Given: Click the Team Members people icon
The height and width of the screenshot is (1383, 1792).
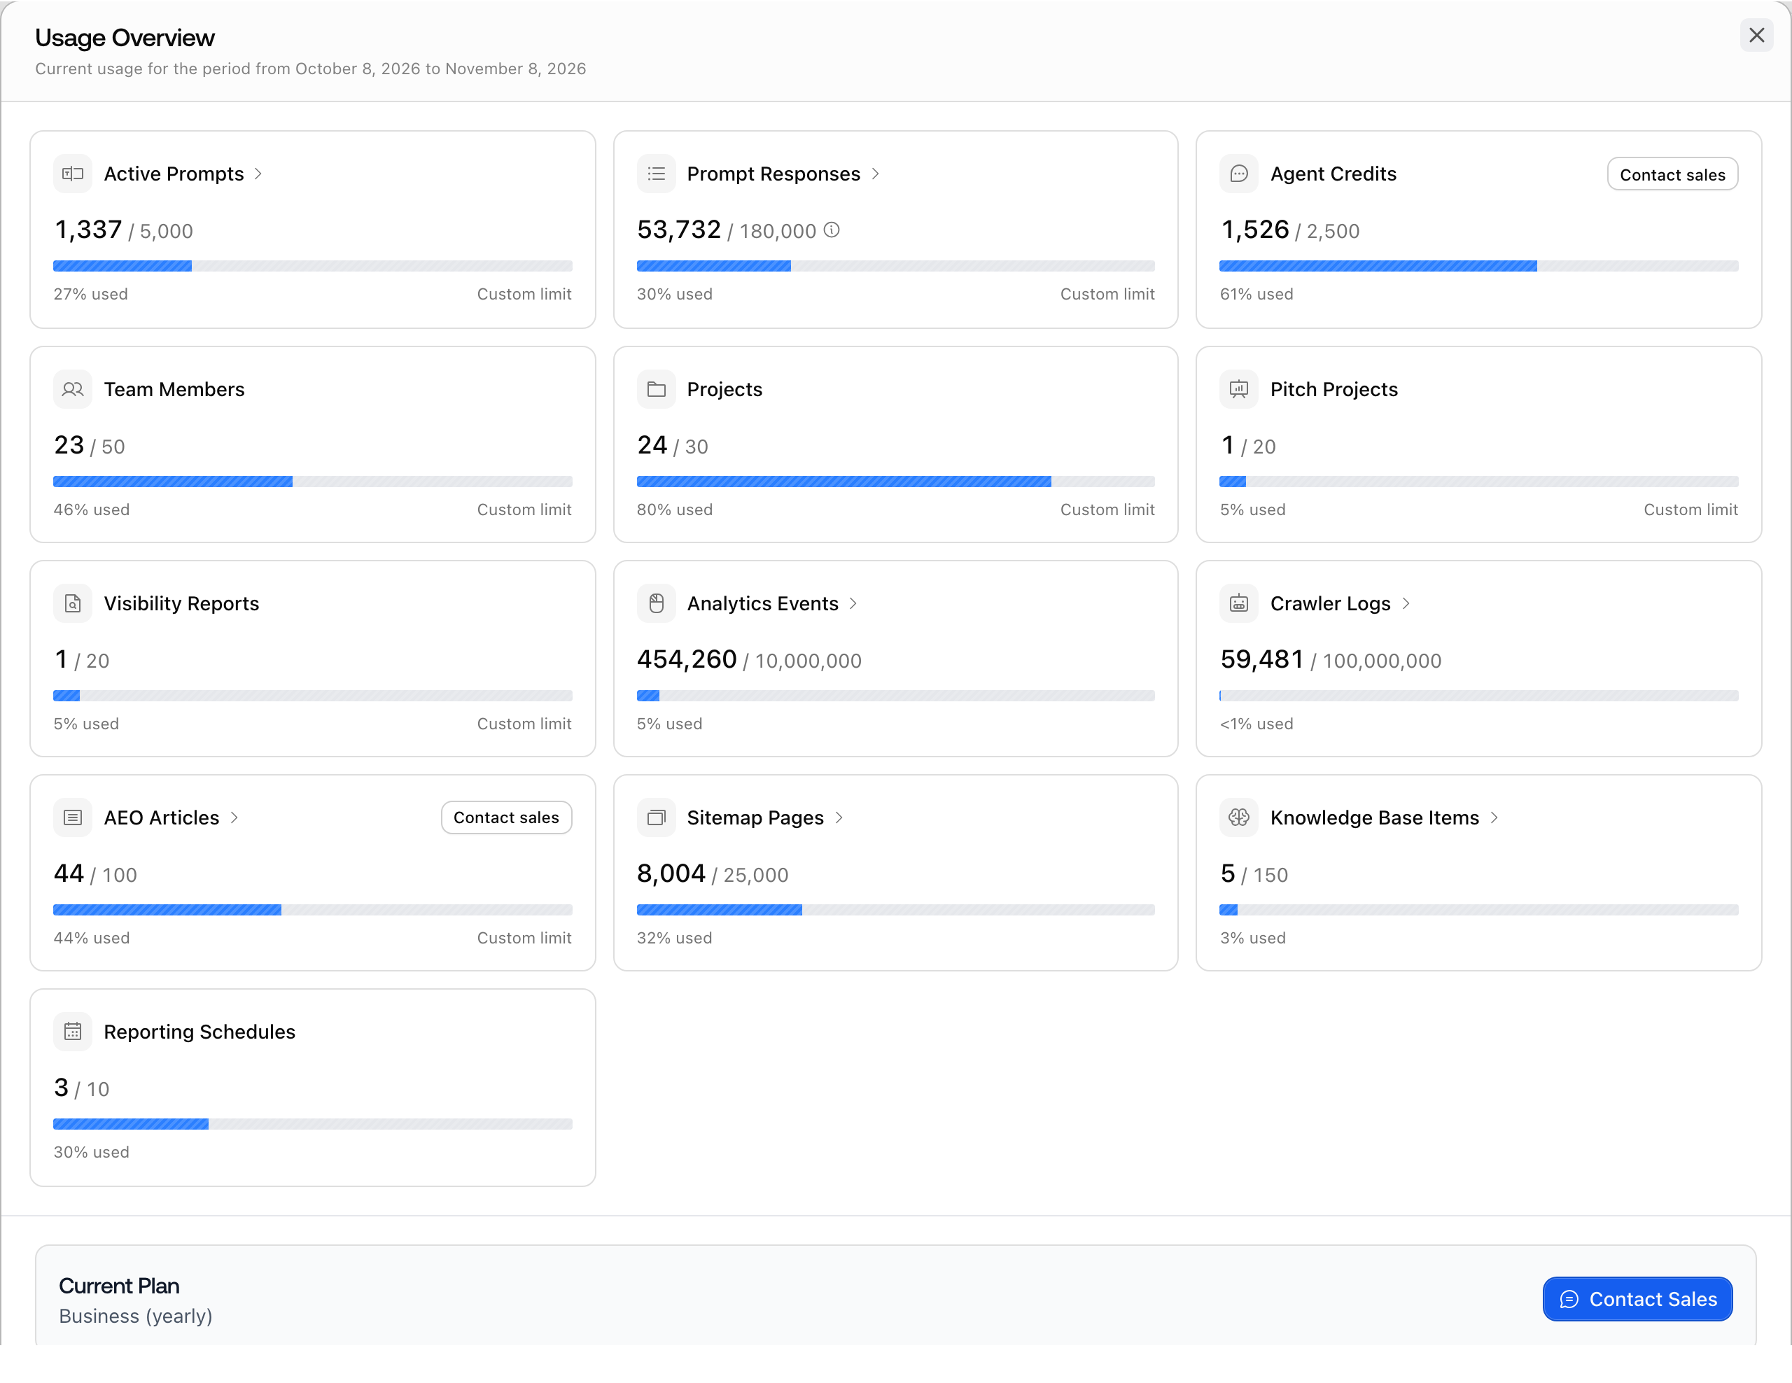Looking at the screenshot, I should click(73, 390).
